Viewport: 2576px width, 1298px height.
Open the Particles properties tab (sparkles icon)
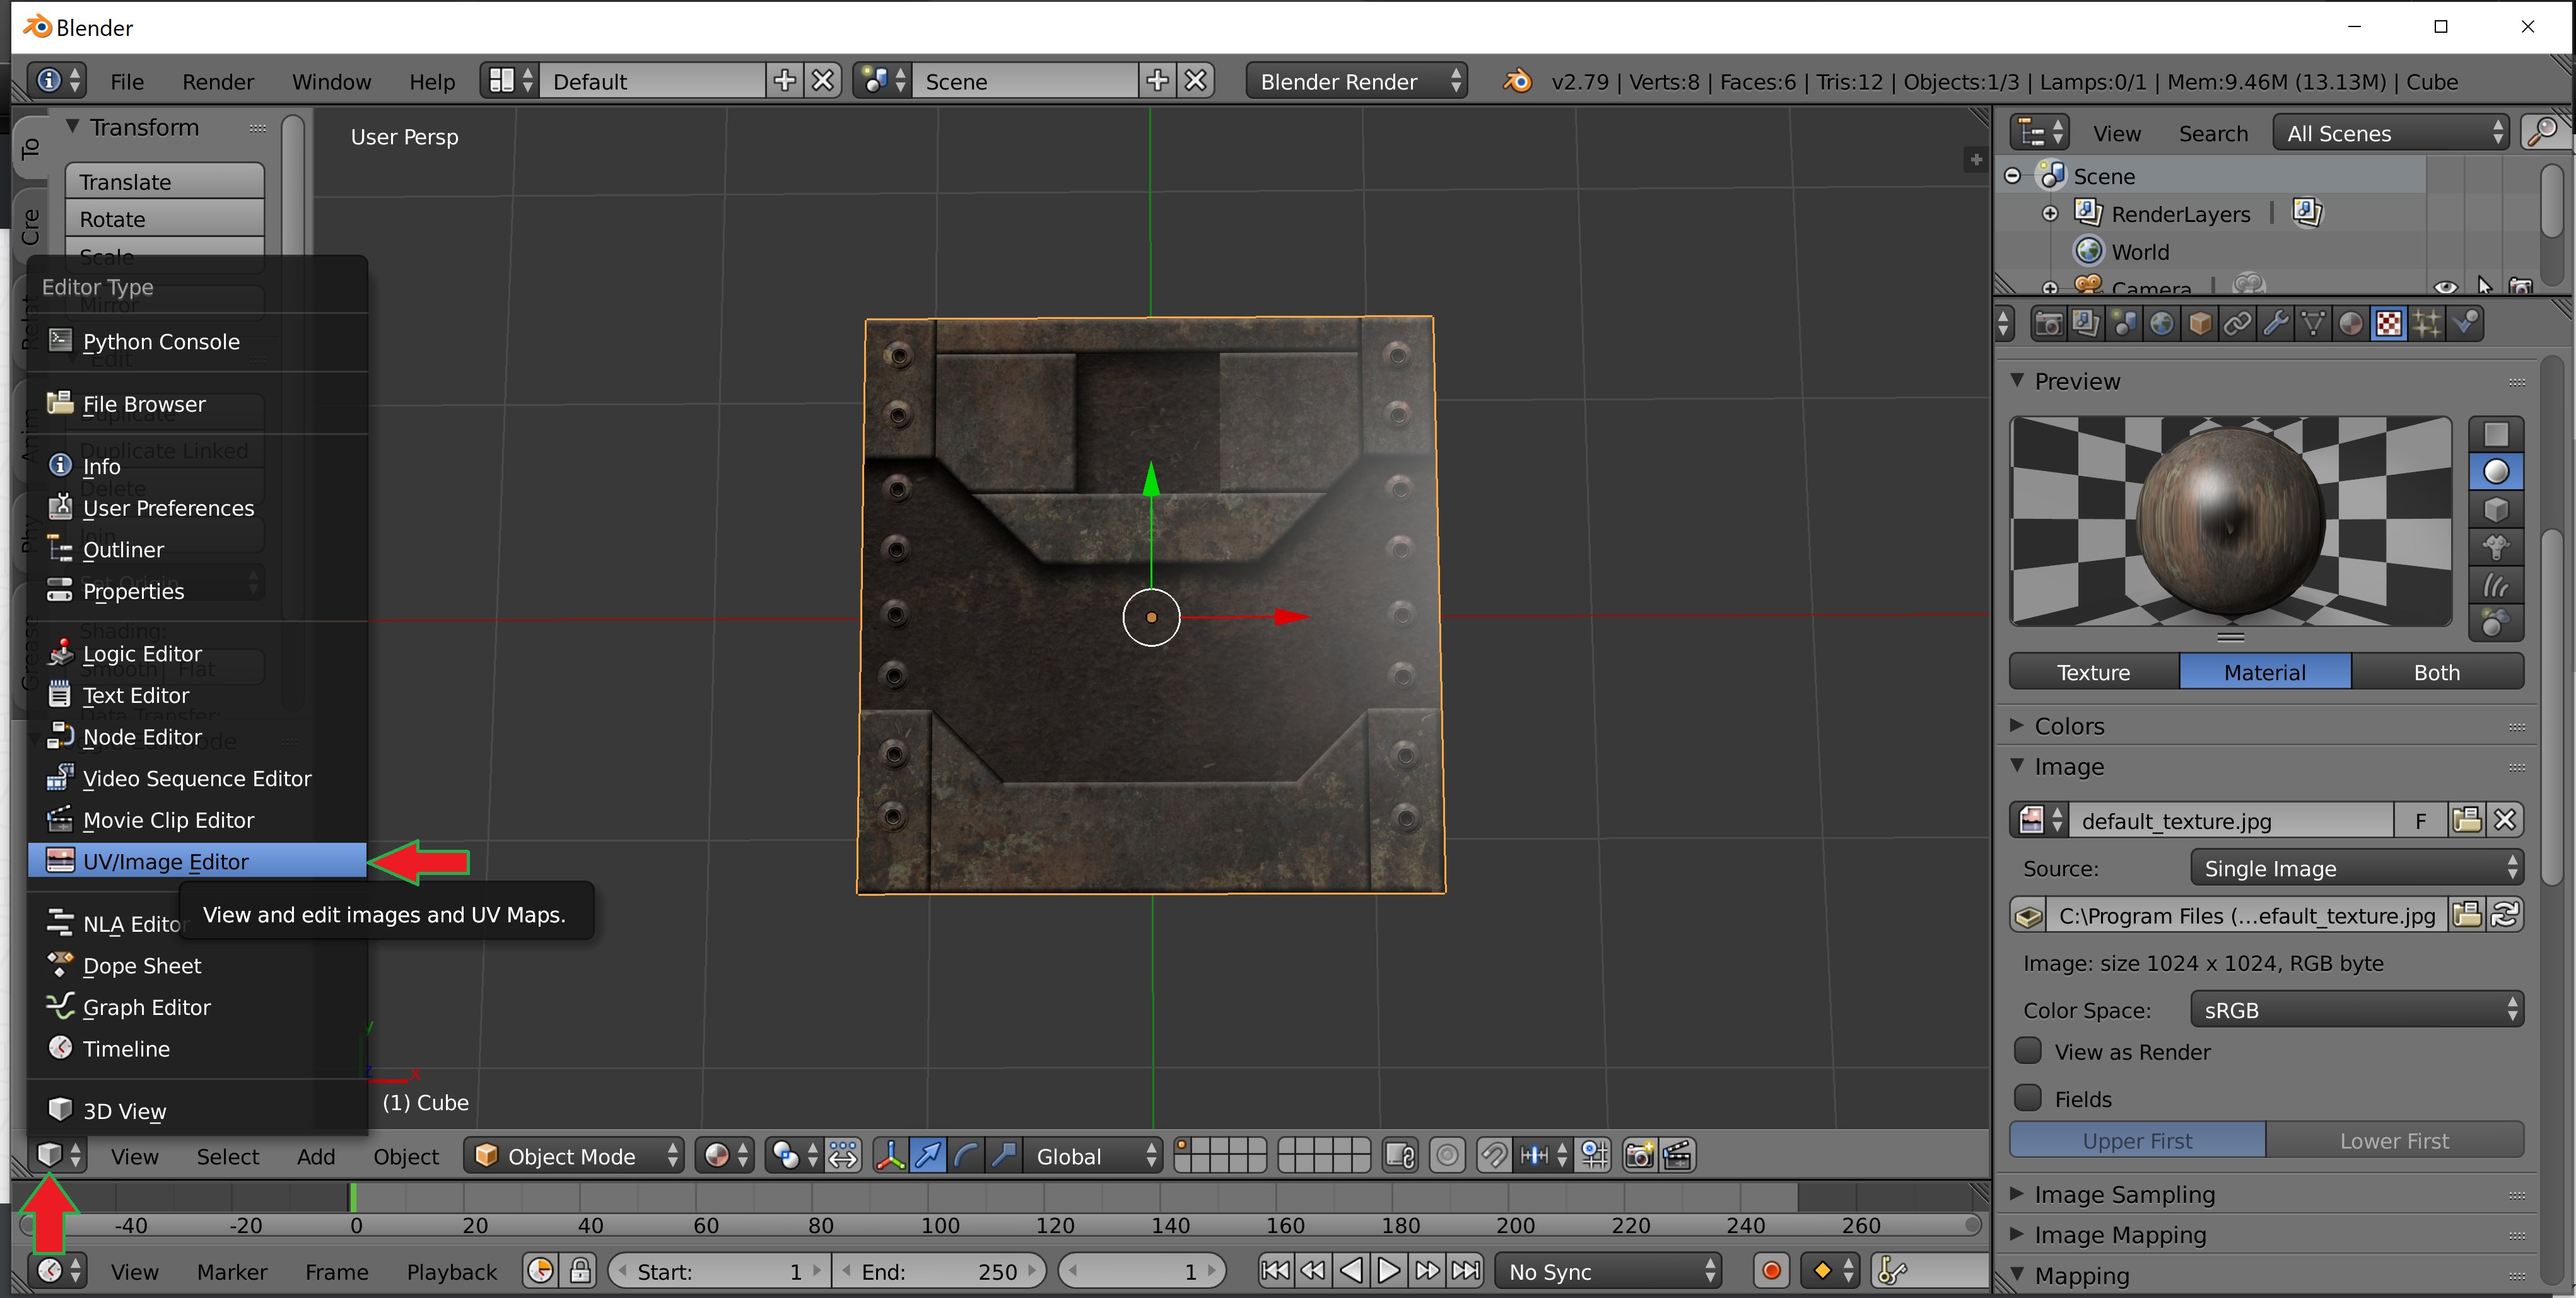(2427, 324)
